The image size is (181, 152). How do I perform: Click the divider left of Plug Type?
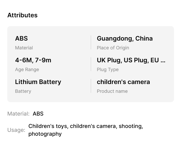tap(91, 64)
